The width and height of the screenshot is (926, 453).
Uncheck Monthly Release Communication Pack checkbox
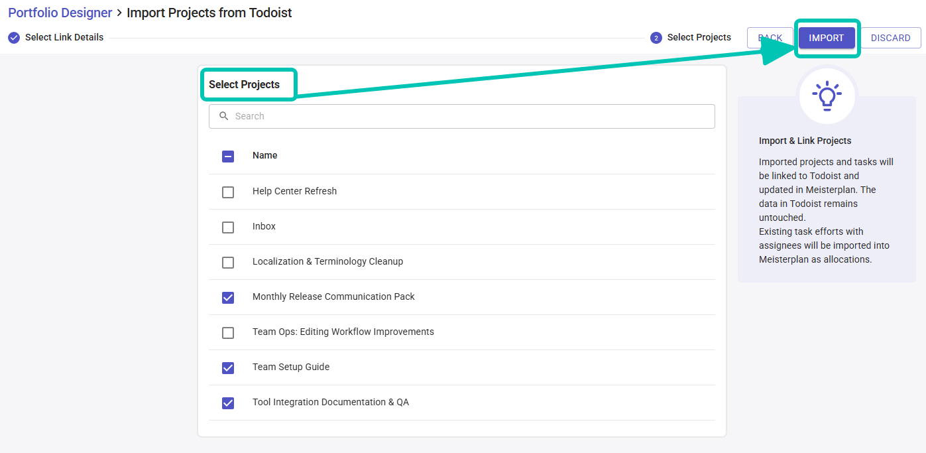228,297
